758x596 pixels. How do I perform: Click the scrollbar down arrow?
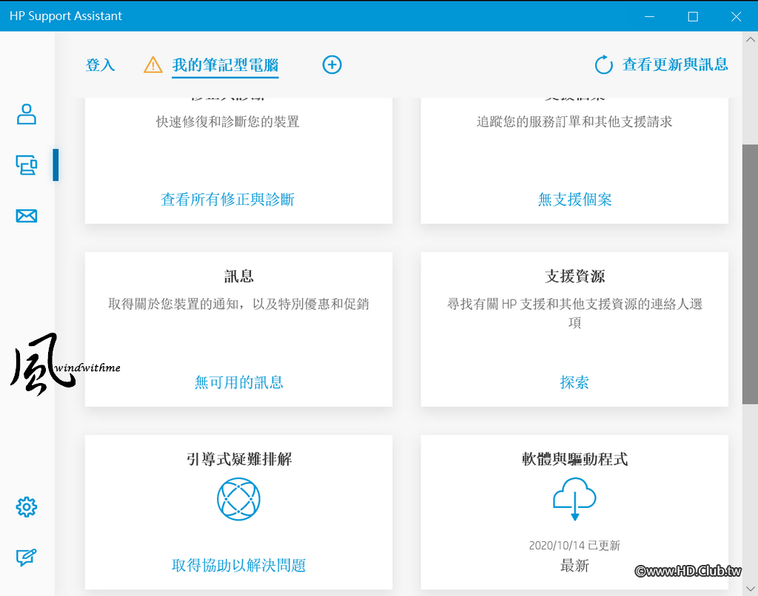[751, 589]
